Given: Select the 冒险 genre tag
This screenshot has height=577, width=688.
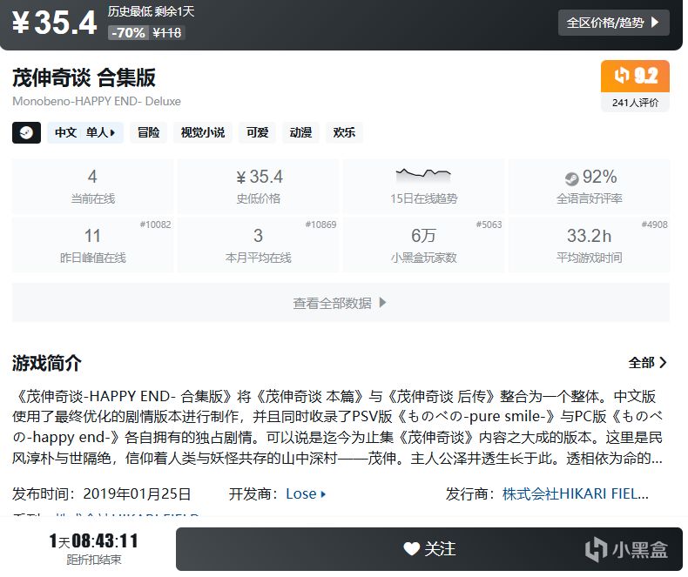Looking at the screenshot, I should pos(149,132).
